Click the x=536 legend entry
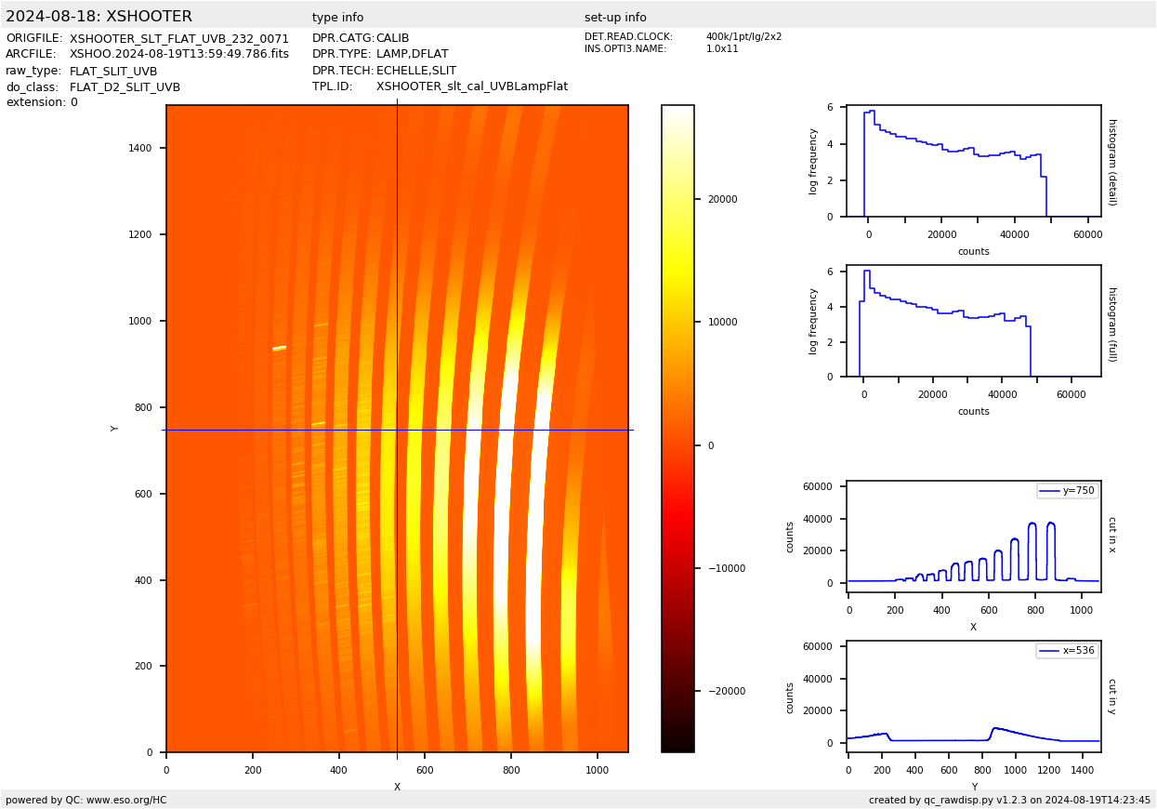Viewport: 1157px width, 809px height. pyautogui.click(x=1067, y=651)
